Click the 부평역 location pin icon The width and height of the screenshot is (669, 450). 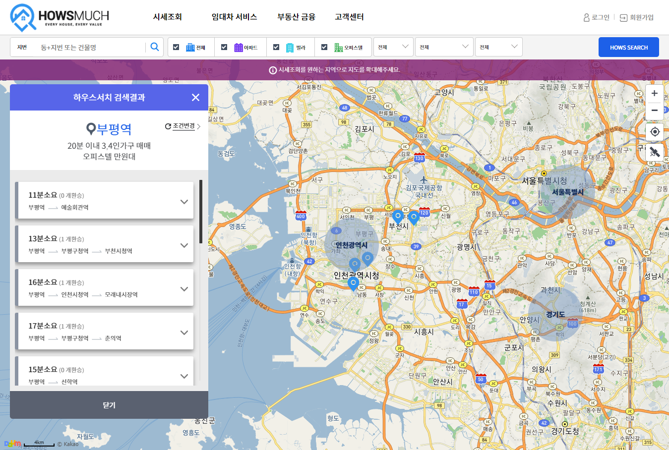pos(91,129)
